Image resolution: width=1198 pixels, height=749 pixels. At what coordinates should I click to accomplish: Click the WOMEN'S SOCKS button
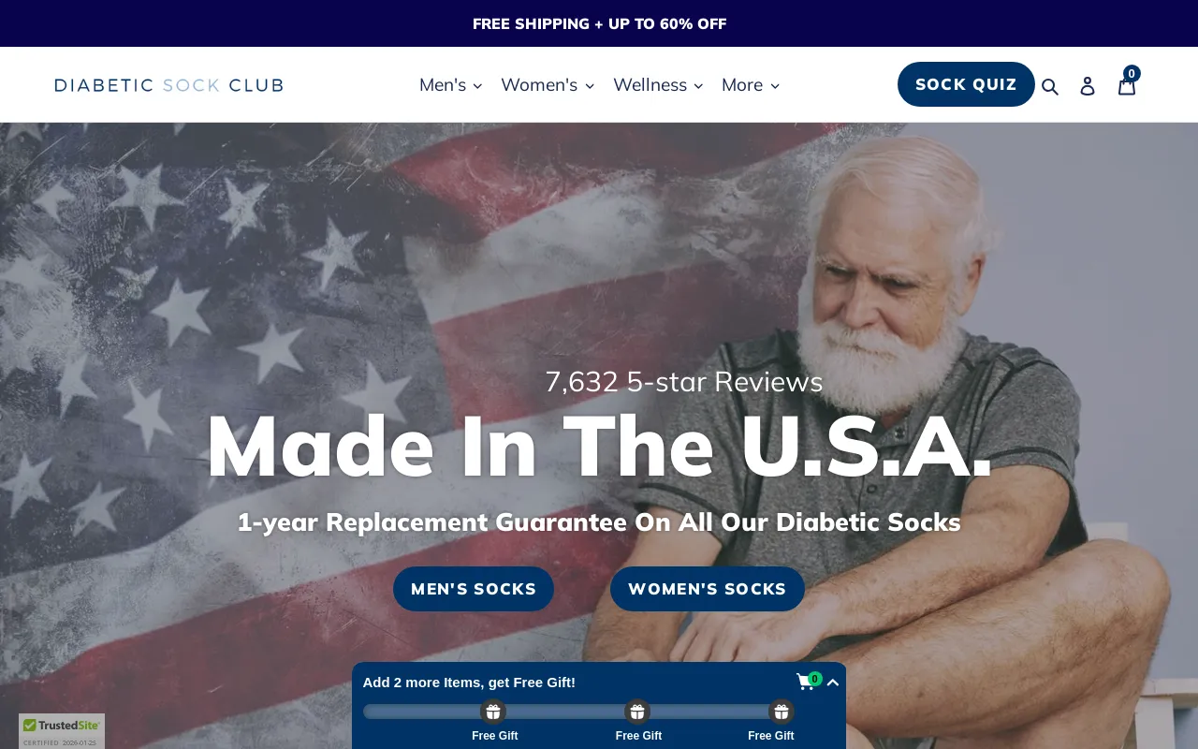[708, 589]
